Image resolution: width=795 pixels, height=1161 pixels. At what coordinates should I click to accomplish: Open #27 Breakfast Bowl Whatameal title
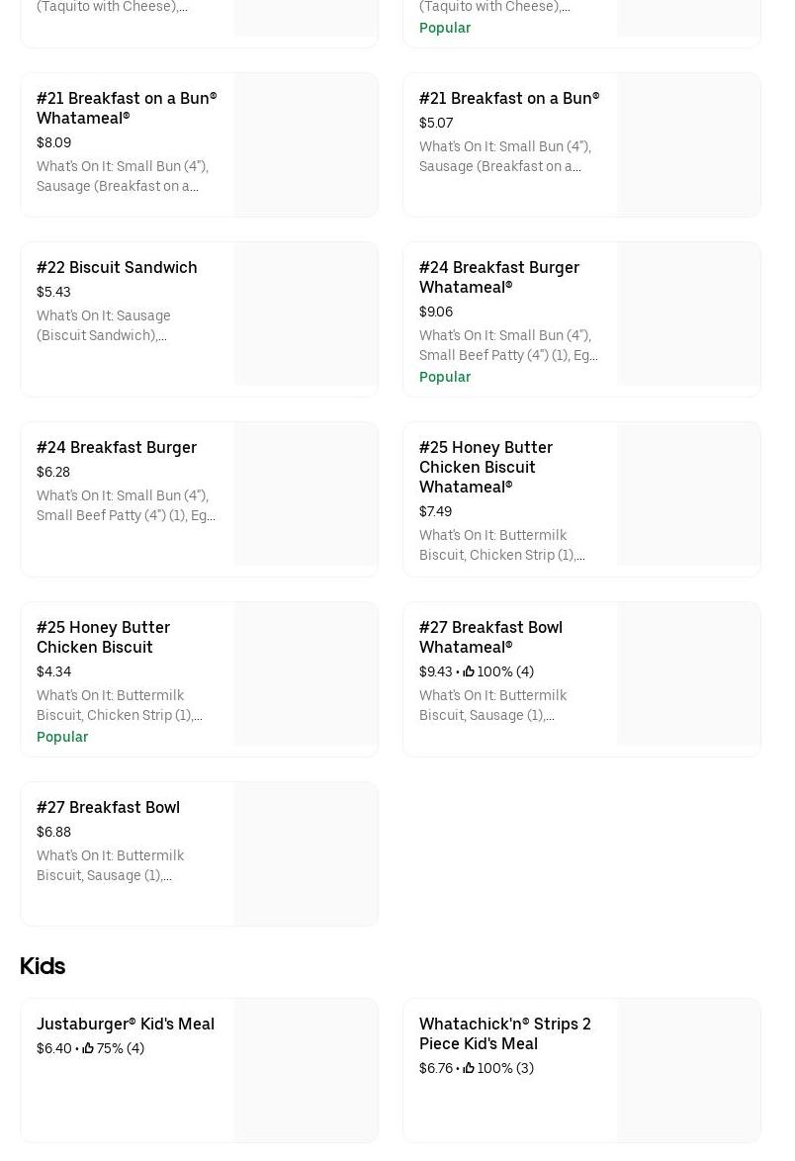[490, 637]
